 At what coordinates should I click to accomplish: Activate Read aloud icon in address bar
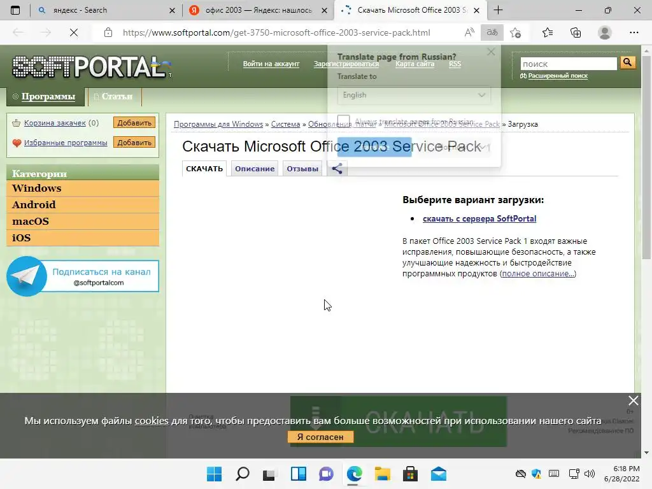tap(469, 32)
